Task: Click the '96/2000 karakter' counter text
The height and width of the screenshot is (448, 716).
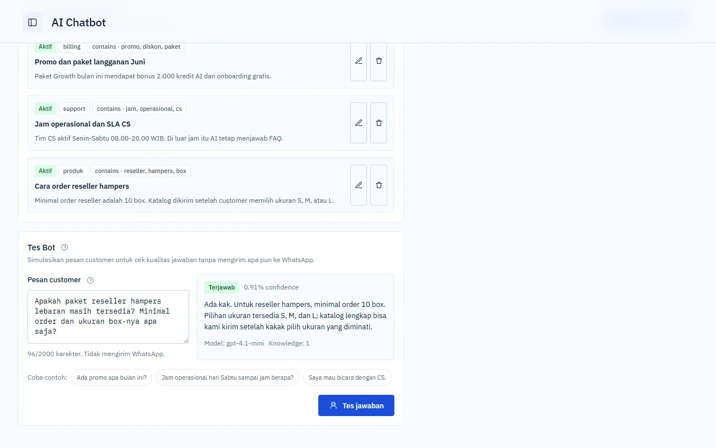Action: (54, 354)
